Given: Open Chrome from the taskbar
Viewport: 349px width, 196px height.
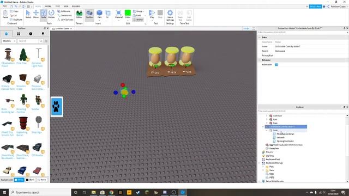Looking at the screenshot, I should coord(111,192).
